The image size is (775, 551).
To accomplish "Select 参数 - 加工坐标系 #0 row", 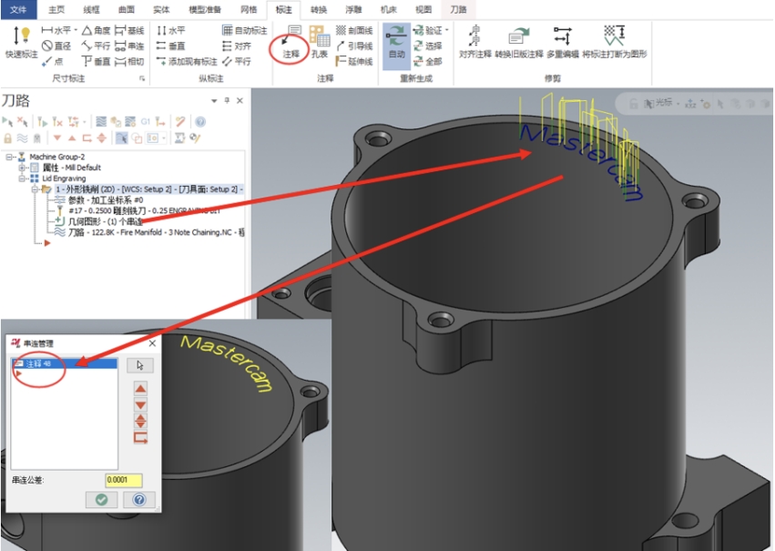I will tap(99, 200).
